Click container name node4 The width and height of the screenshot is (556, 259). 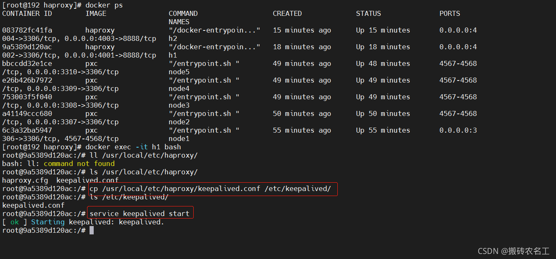click(x=179, y=88)
